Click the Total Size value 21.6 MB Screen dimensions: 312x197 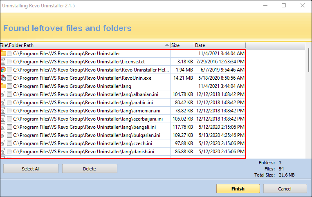pos(287,175)
